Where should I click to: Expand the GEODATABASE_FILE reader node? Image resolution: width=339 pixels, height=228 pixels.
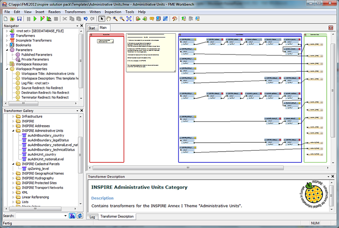click(7, 31)
